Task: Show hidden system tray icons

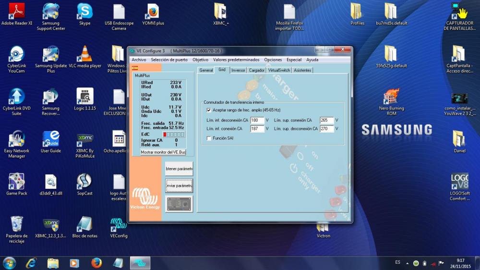Action: click(408, 263)
